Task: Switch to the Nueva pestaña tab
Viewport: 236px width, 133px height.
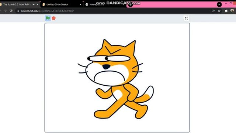Action: pos(97,5)
